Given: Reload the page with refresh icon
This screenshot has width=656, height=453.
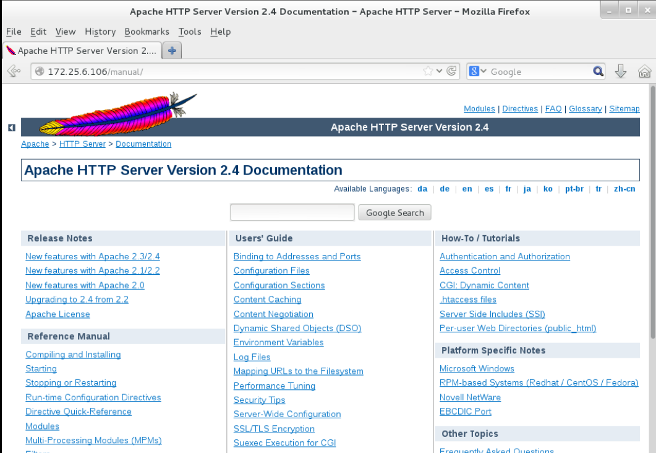Looking at the screenshot, I should pos(451,71).
